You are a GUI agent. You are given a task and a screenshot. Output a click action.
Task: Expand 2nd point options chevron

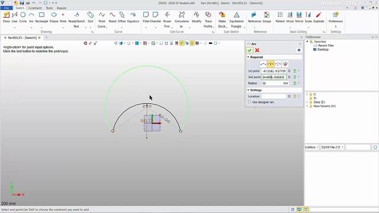pyautogui.click(x=290, y=77)
